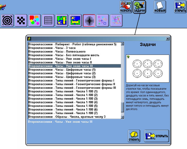Select the radial starburst lines tool
This screenshot has height=149, width=187.
pyautogui.click(x=89, y=21)
